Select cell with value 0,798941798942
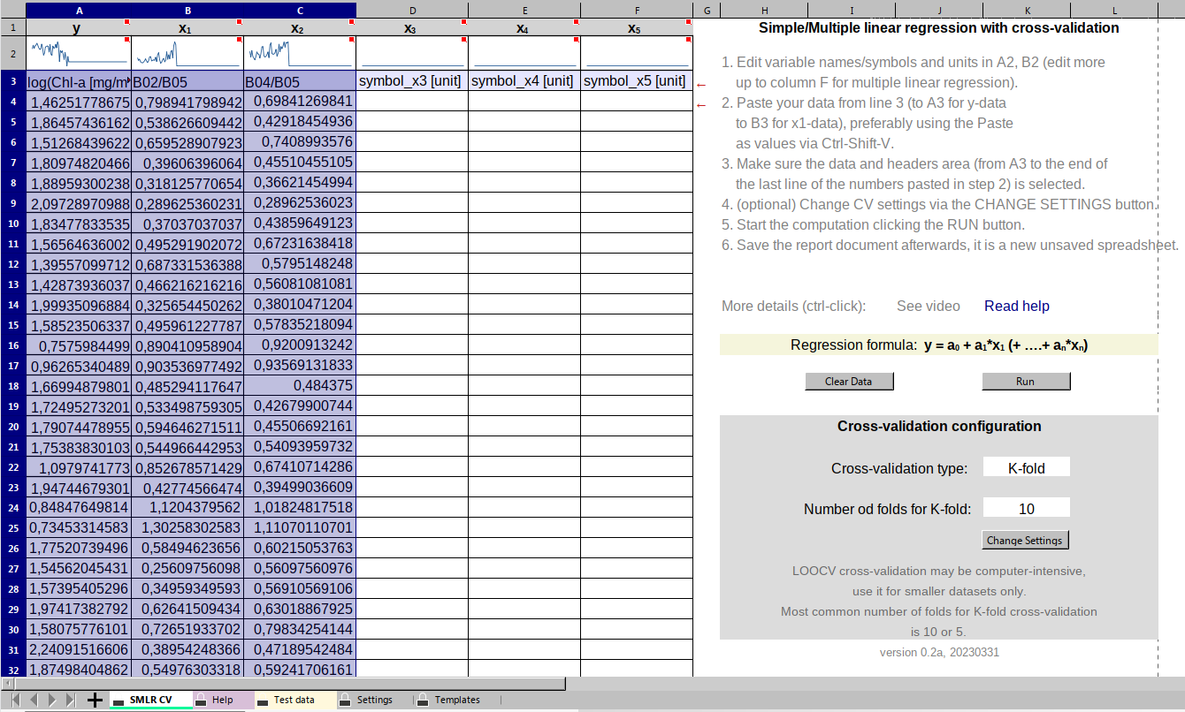 (x=187, y=102)
